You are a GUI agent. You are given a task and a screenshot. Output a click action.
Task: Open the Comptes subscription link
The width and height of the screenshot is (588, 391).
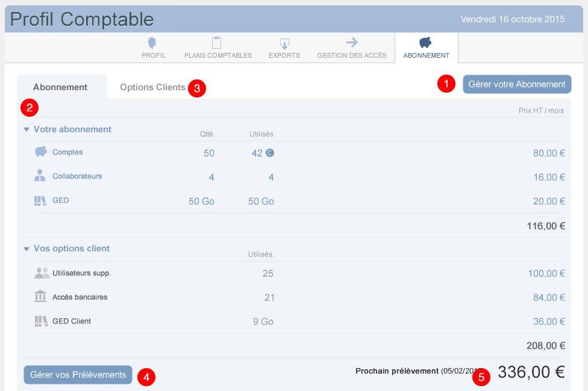[x=67, y=152]
